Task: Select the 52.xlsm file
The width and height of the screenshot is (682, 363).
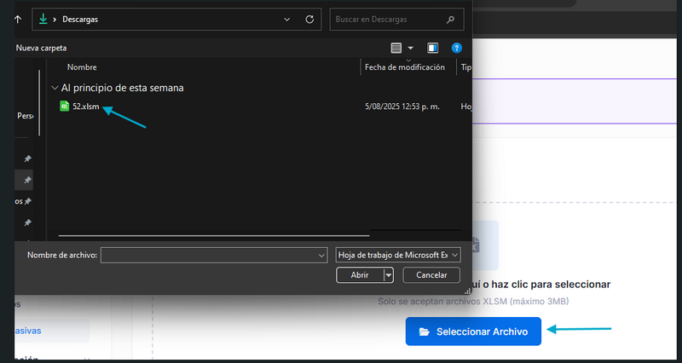Action: (85, 107)
